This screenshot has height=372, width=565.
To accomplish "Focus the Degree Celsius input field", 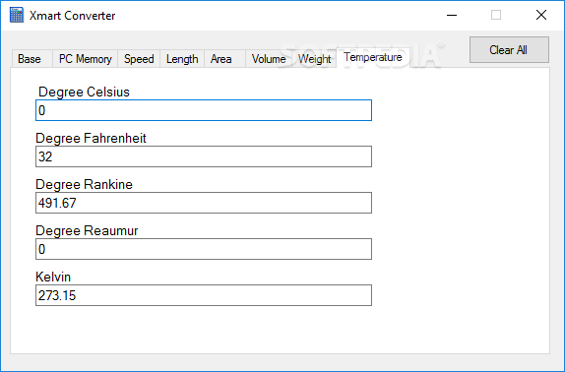I will (204, 110).
